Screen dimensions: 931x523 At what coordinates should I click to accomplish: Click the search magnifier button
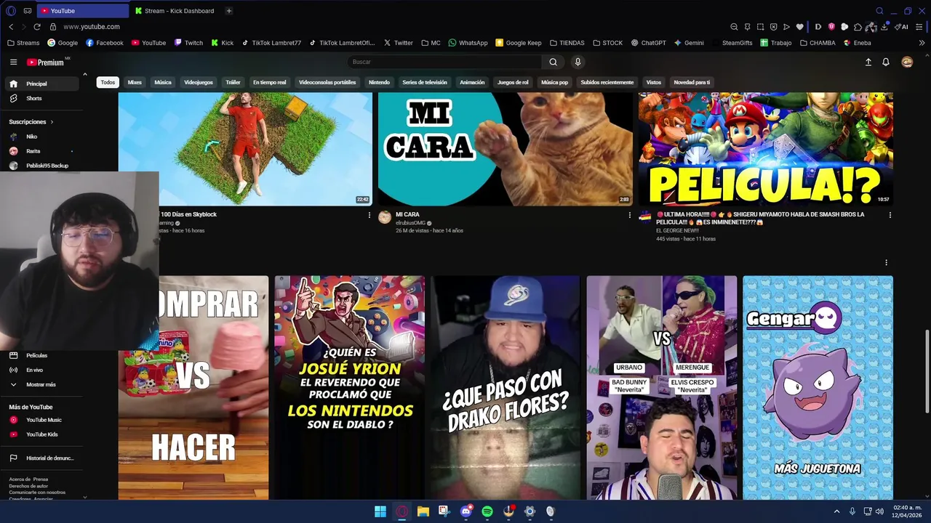554,62
